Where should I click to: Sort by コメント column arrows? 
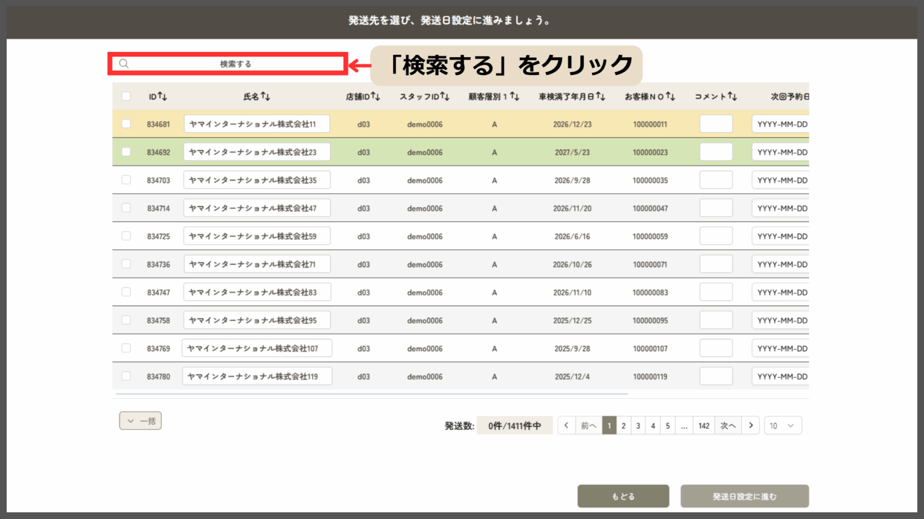(732, 96)
